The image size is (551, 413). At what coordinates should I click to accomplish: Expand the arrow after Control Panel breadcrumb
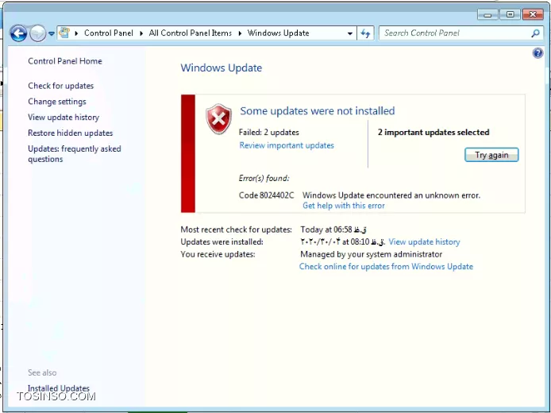tap(141, 33)
